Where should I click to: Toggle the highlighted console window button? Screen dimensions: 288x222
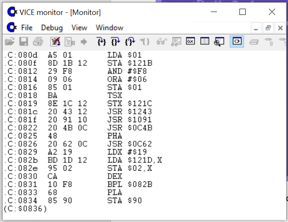pos(237,41)
